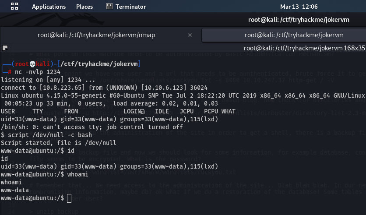Viewport: 366px width, 215px height.
Task: Click the terminal cursor at the last prompt
Action: (x=69, y=198)
